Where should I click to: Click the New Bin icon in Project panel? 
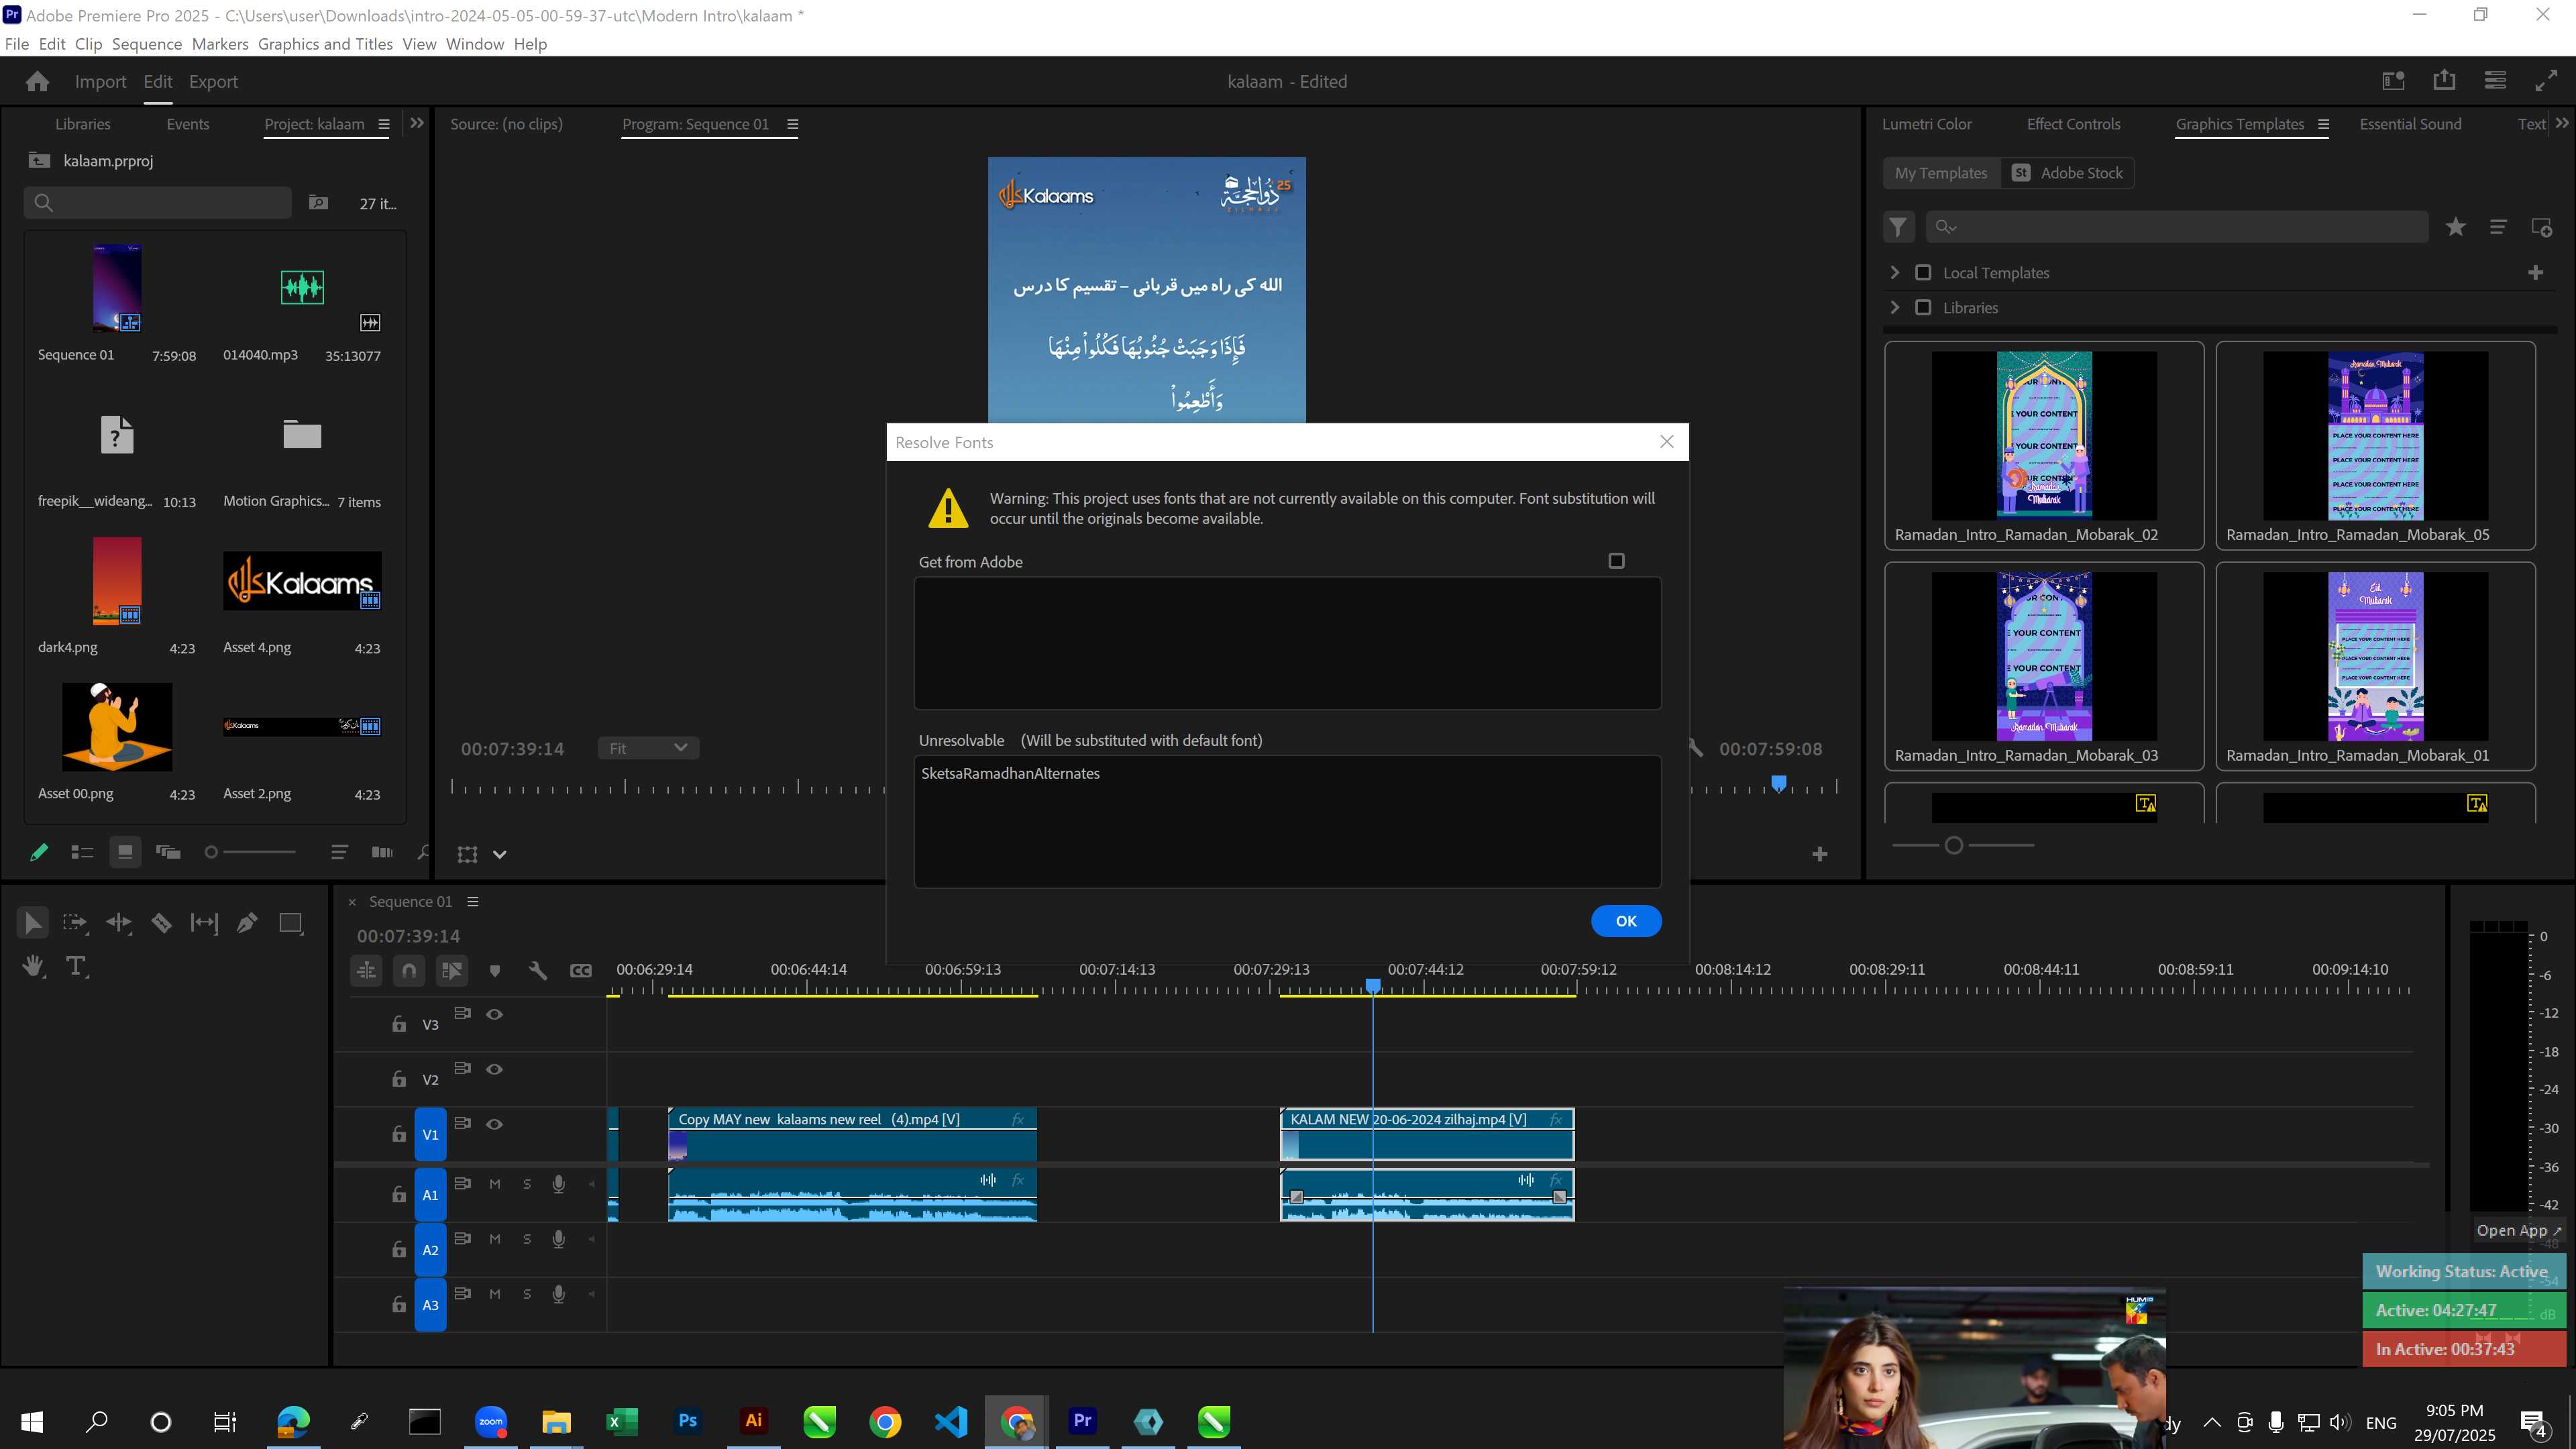coord(318,203)
